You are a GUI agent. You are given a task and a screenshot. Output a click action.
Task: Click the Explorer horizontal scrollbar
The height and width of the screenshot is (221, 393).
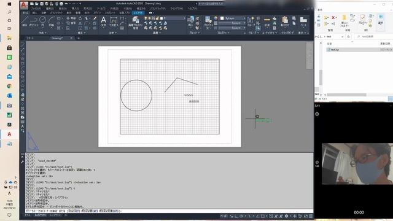346,95
